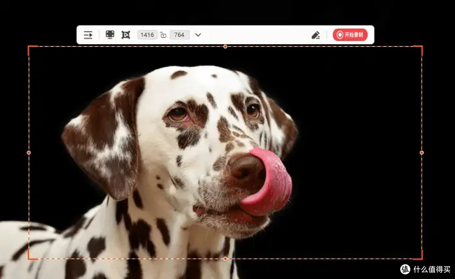Click the red 开始录制 button
Viewport: 455px width, 279px height.
[x=350, y=35]
